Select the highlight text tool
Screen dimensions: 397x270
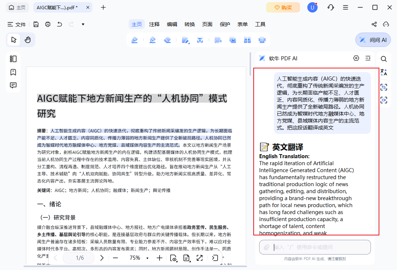tap(135, 40)
